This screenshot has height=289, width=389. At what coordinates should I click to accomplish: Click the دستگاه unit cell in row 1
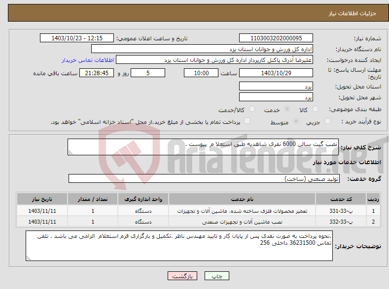(x=143, y=211)
